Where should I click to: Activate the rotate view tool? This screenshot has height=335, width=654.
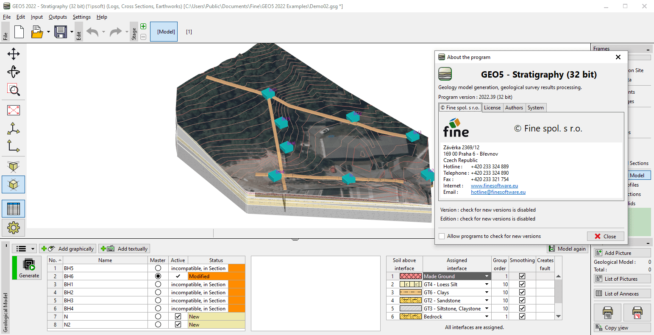14,72
